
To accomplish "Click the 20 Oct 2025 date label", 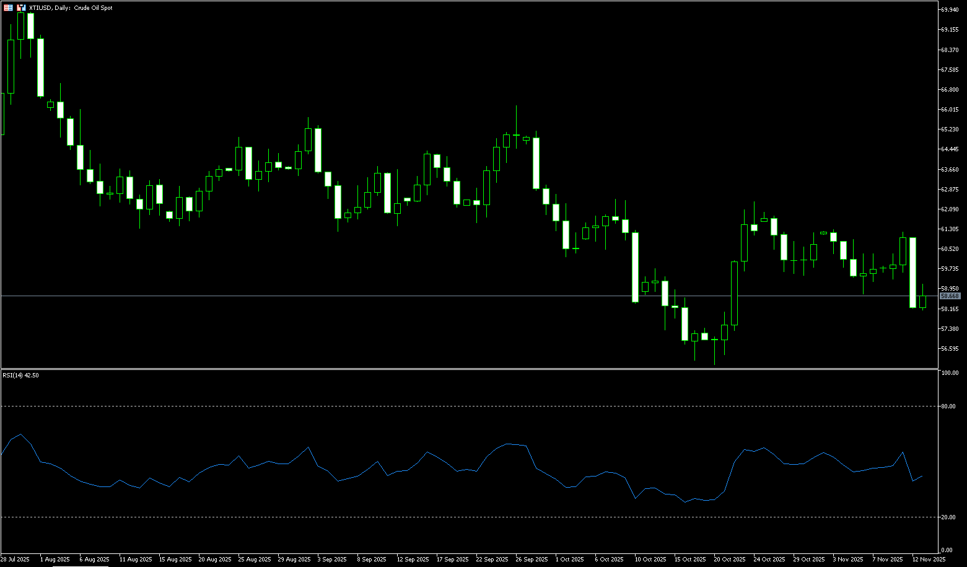I will pyautogui.click(x=729, y=559).
